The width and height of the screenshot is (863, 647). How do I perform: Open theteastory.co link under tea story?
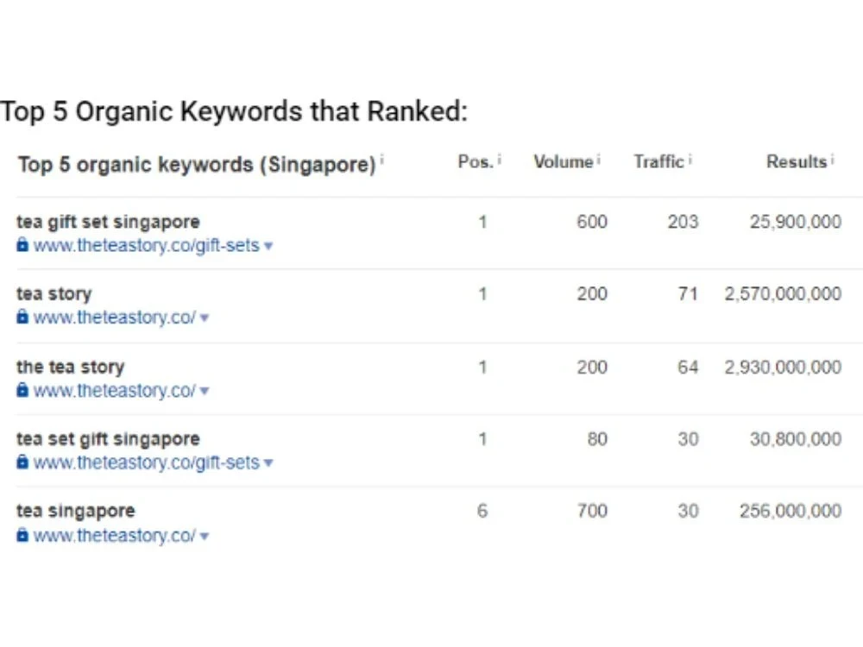[x=115, y=317]
